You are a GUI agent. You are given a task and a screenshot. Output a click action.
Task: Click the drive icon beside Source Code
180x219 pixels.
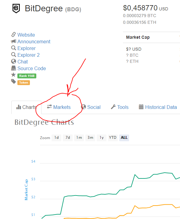click(x=13, y=68)
